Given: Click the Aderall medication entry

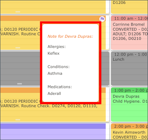Looking at the screenshot, I should coord(54,93).
